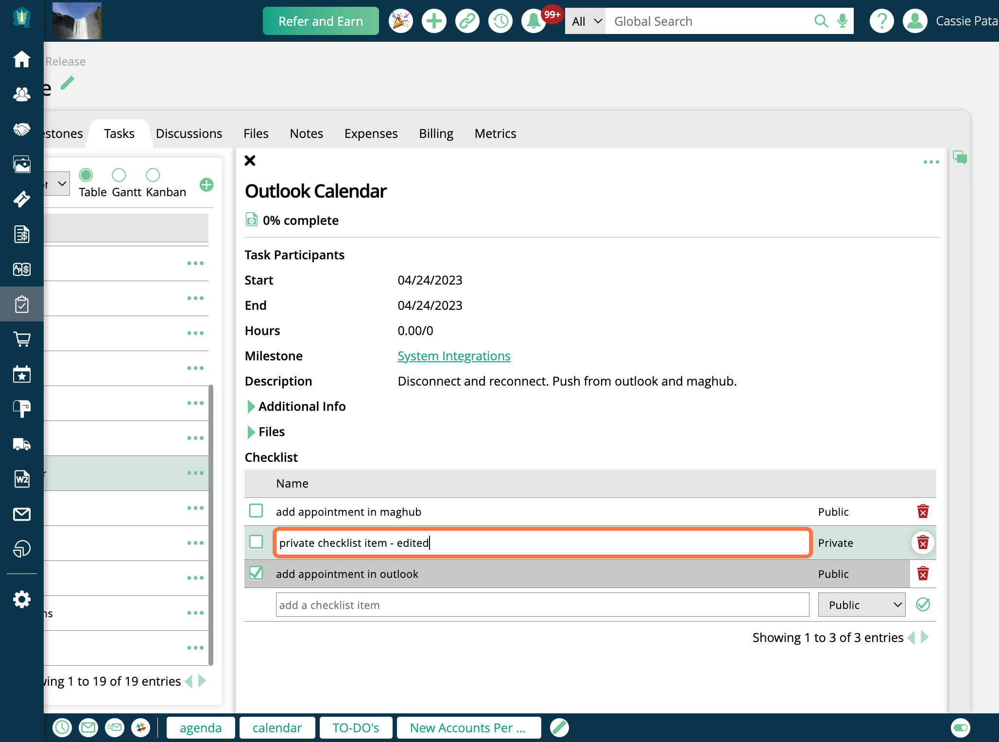
Task: Click the pencil edit icon in bottom bar
Action: click(x=559, y=727)
